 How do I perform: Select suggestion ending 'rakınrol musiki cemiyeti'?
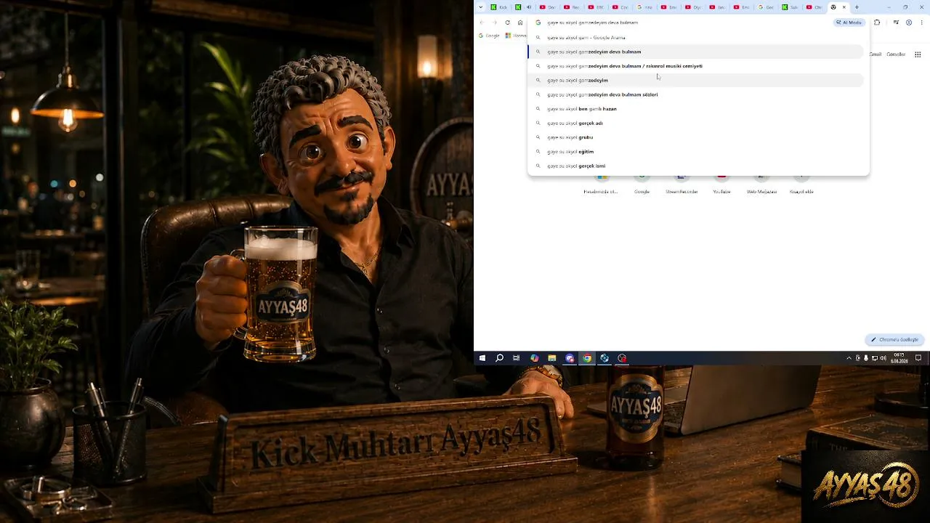(695, 66)
